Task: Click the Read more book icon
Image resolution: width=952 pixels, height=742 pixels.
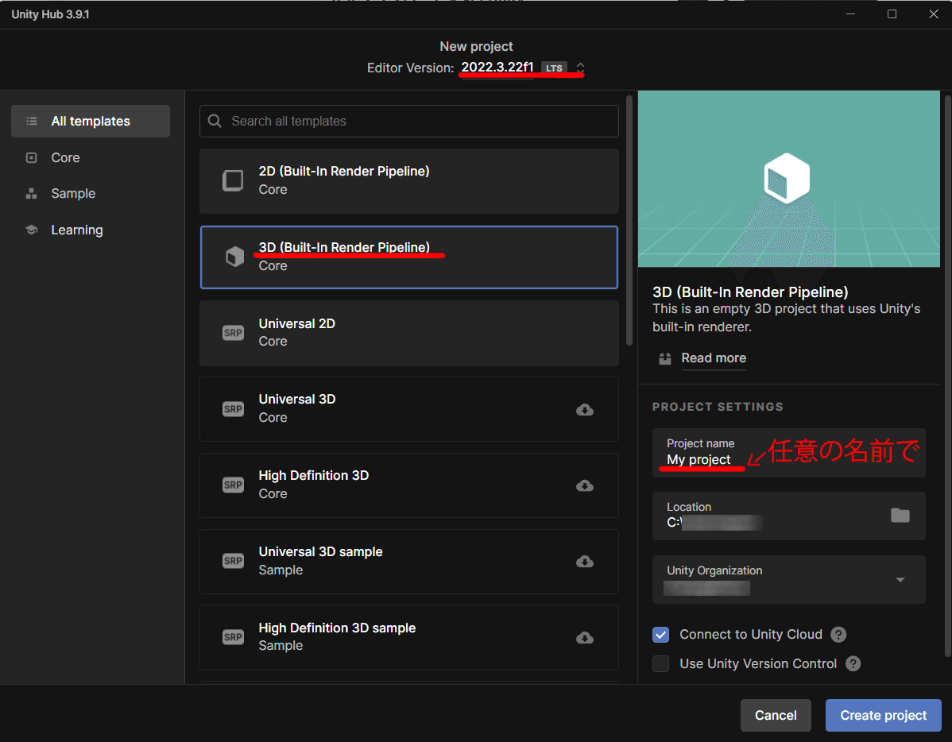Action: pyautogui.click(x=665, y=359)
